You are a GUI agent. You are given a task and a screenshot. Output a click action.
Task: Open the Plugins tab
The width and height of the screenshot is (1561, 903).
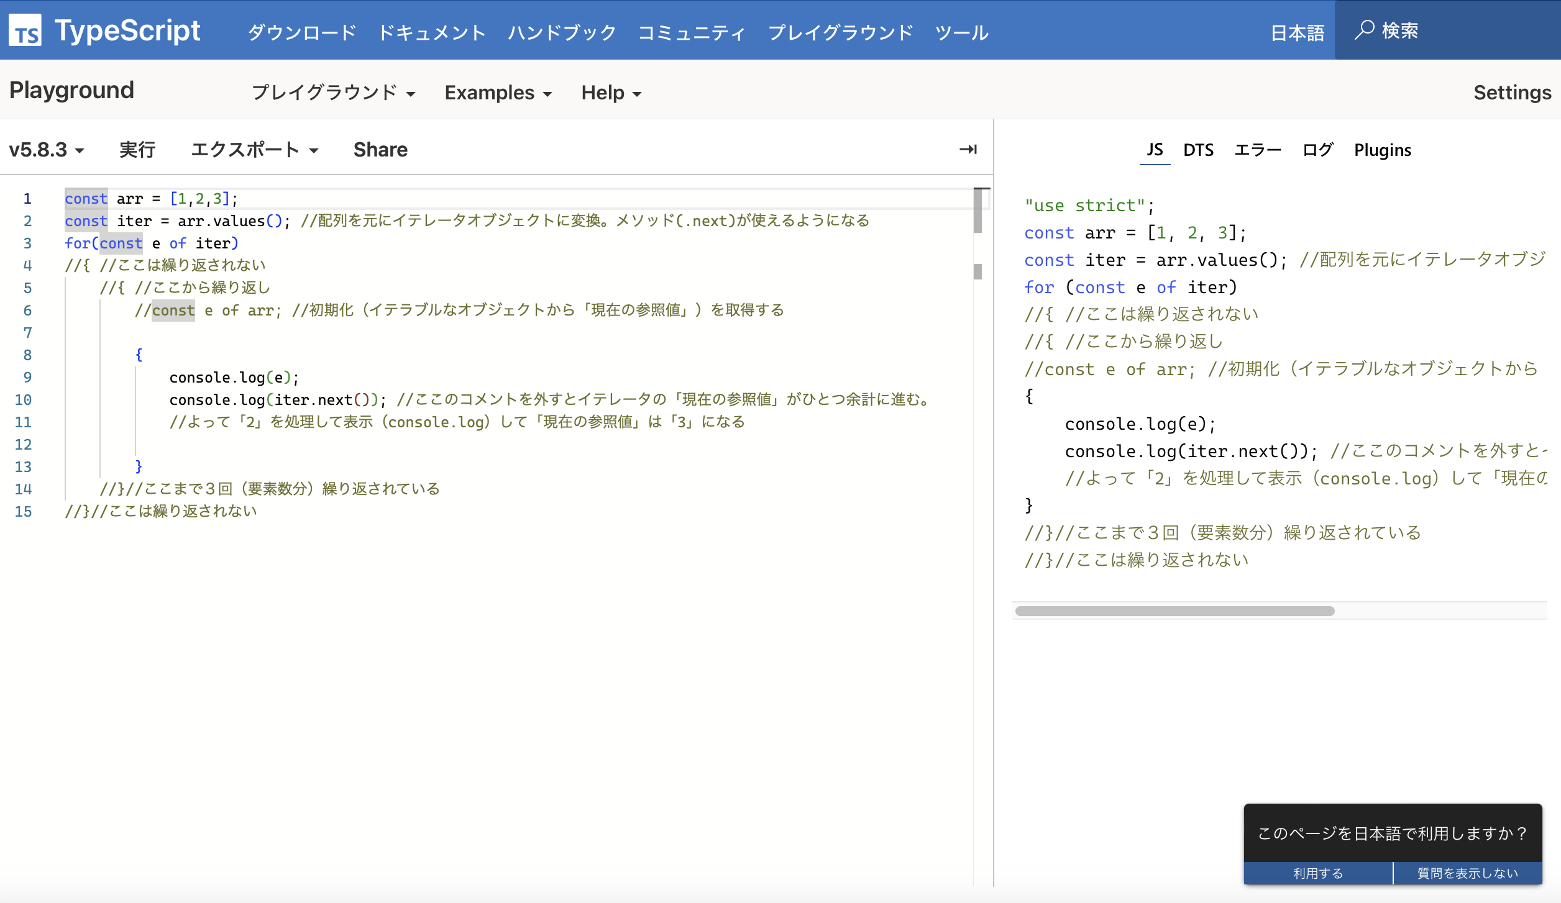tap(1382, 150)
